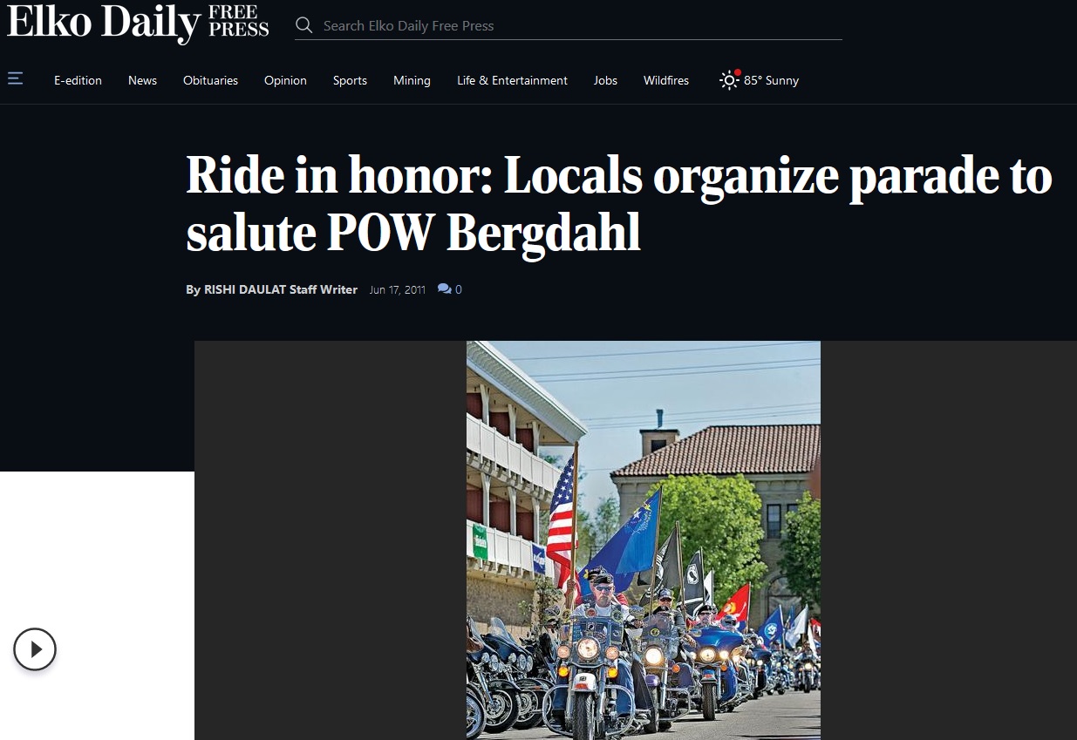Click the comment count zero link
The height and width of the screenshot is (740, 1077).
[x=459, y=289]
